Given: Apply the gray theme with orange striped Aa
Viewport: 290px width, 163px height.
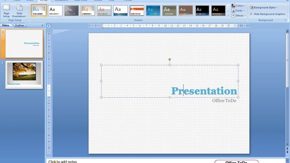Looking at the screenshot, I should click(104, 11).
